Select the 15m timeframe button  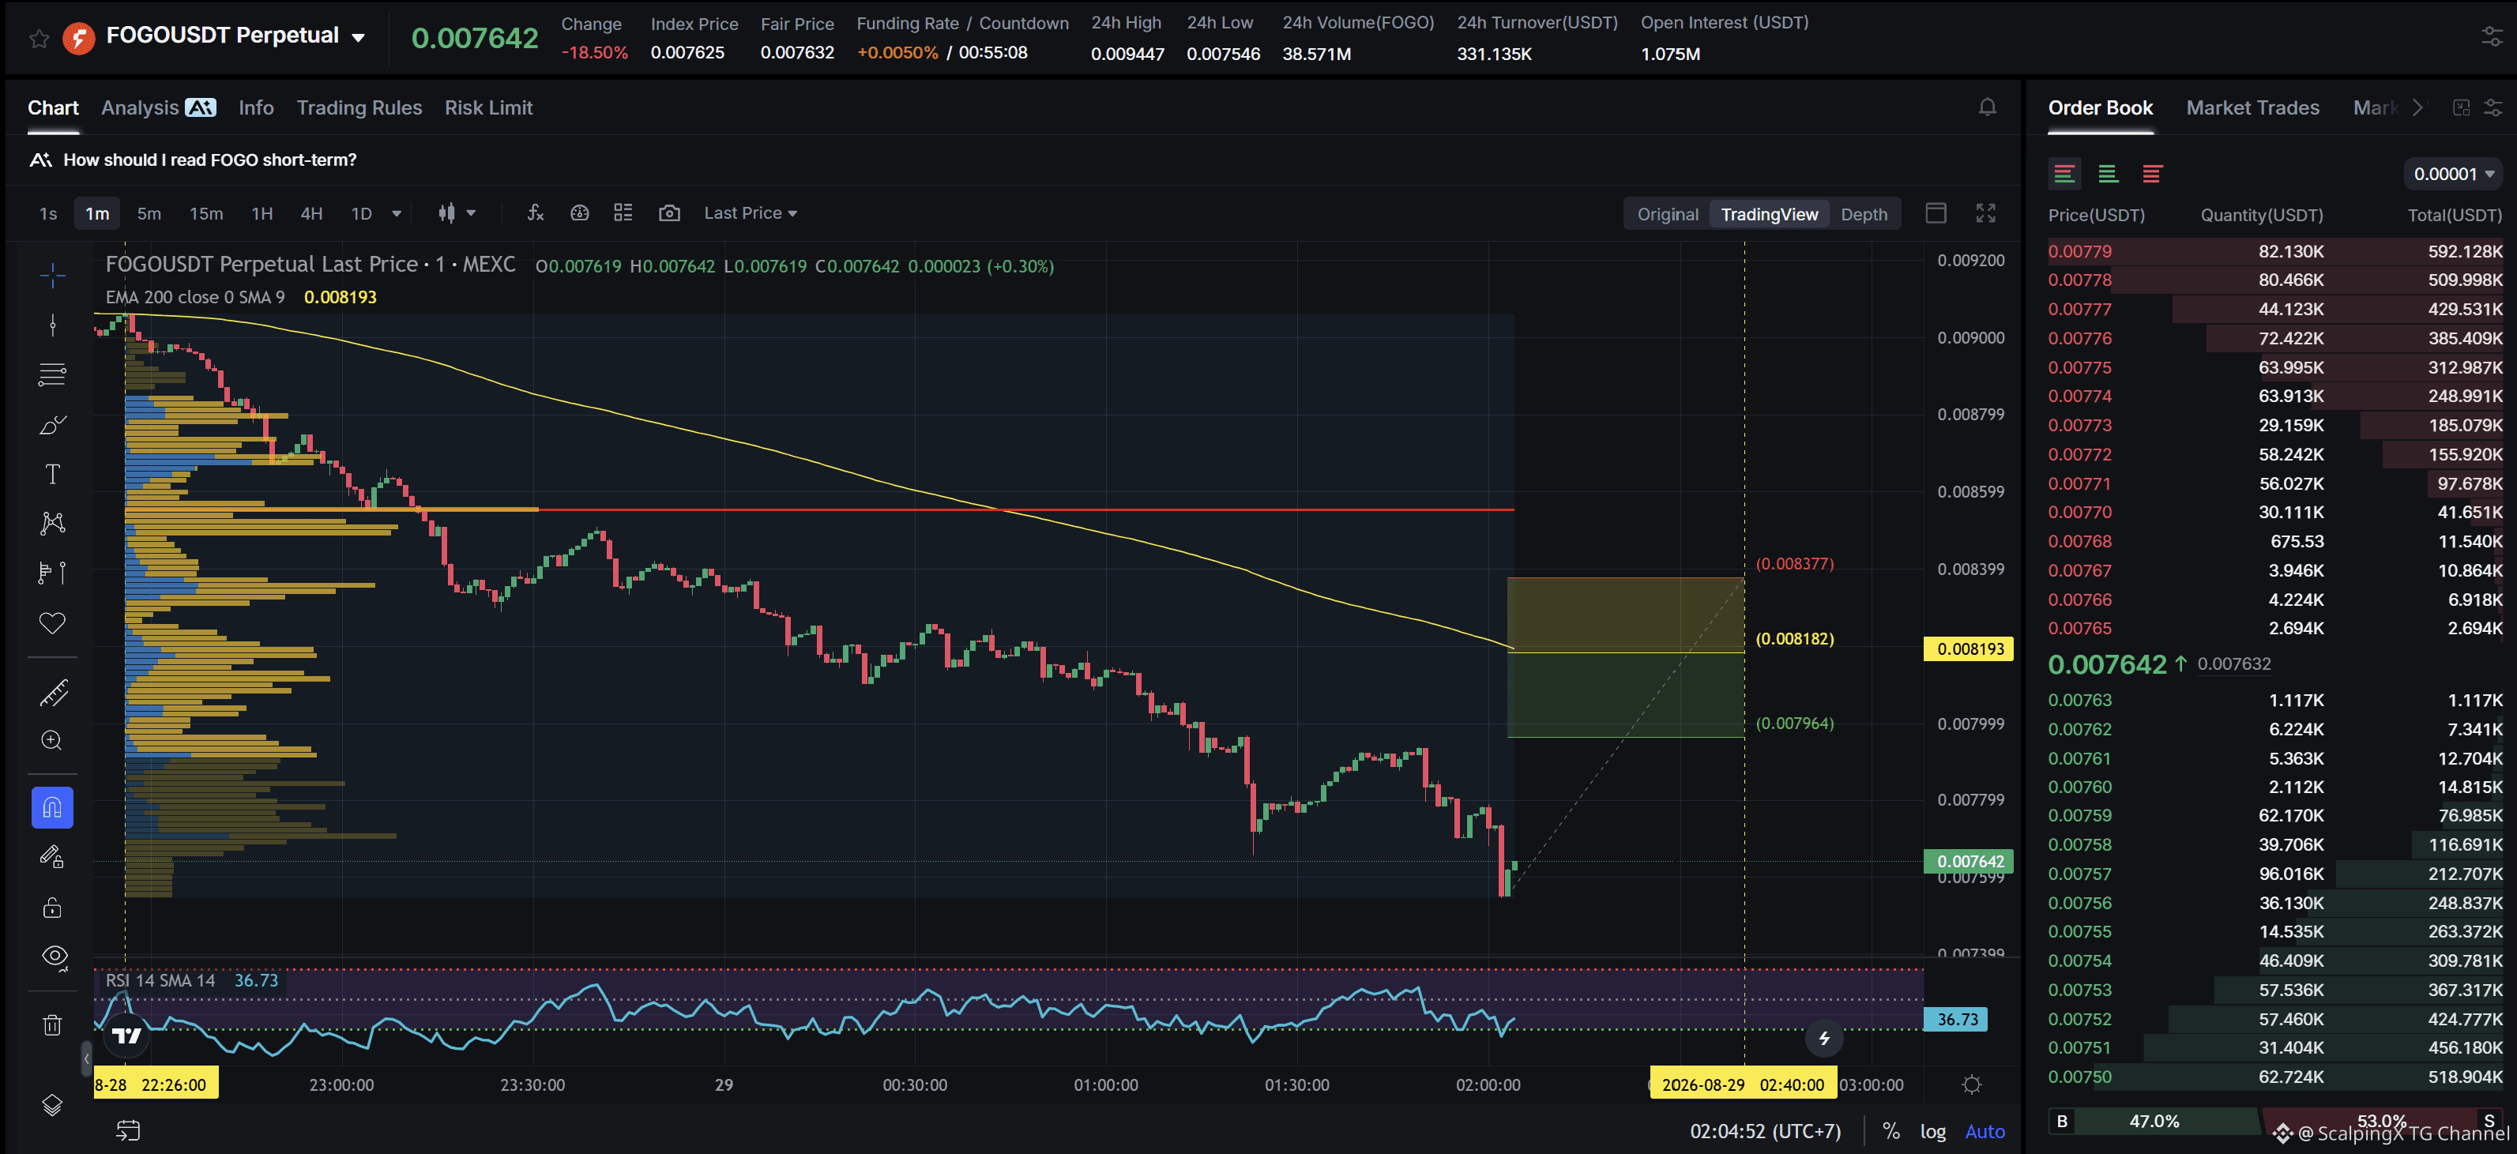(206, 213)
